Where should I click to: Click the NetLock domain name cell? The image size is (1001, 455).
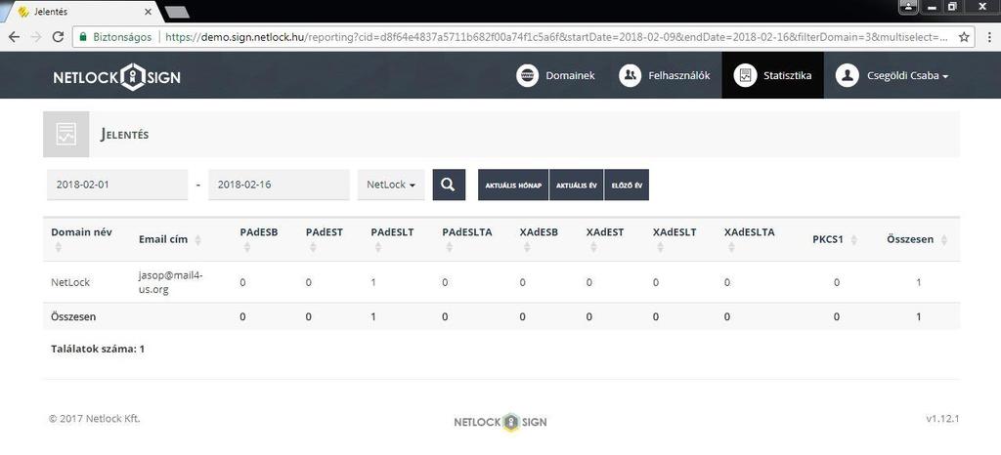[70, 281]
